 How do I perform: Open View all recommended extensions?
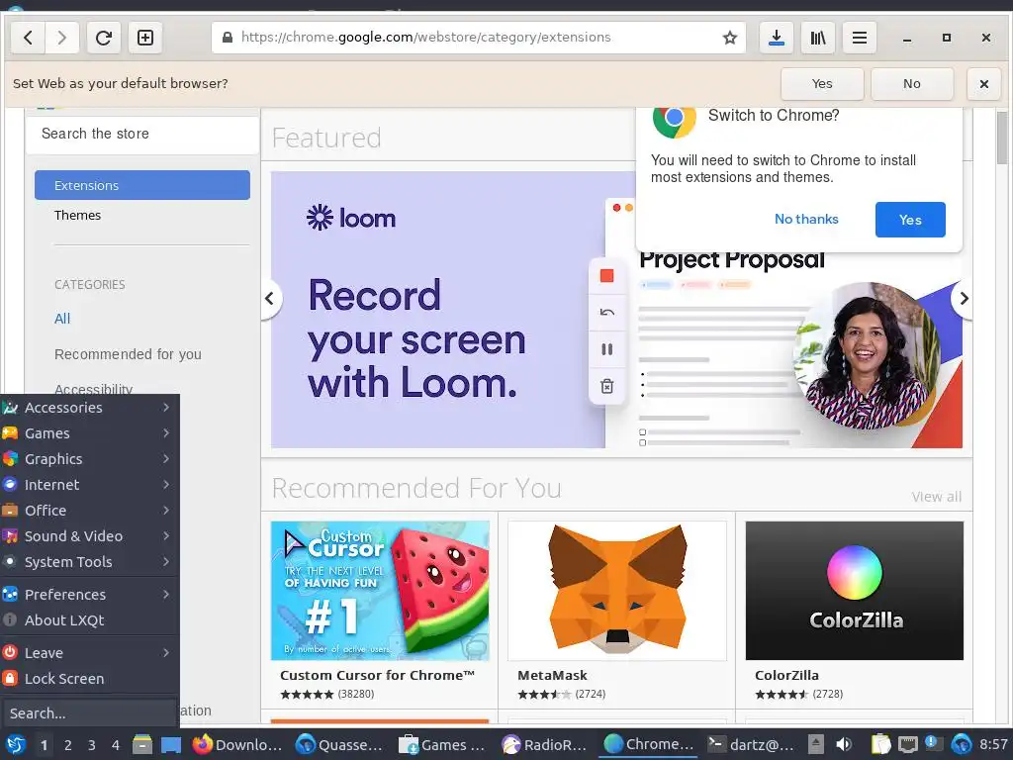coord(937,497)
